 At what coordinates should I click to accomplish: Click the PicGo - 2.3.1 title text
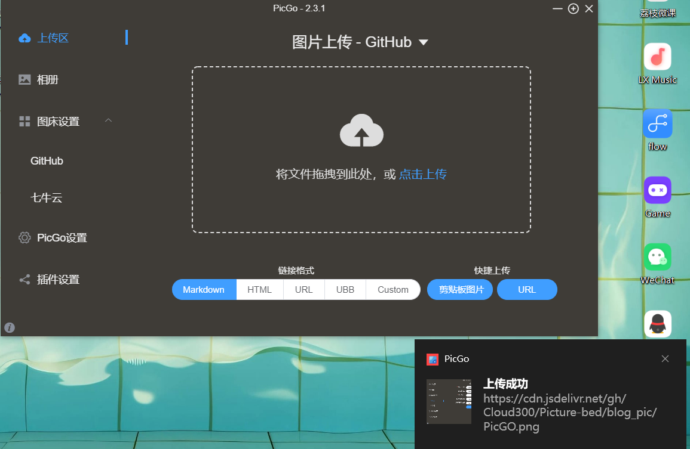(299, 8)
